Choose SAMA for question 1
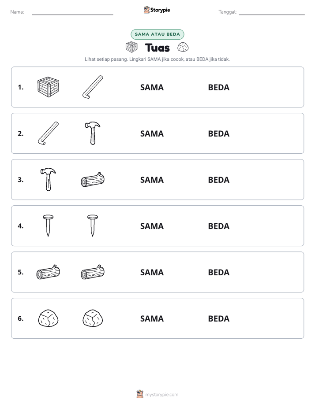The image size is (315, 407). [x=152, y=88]
